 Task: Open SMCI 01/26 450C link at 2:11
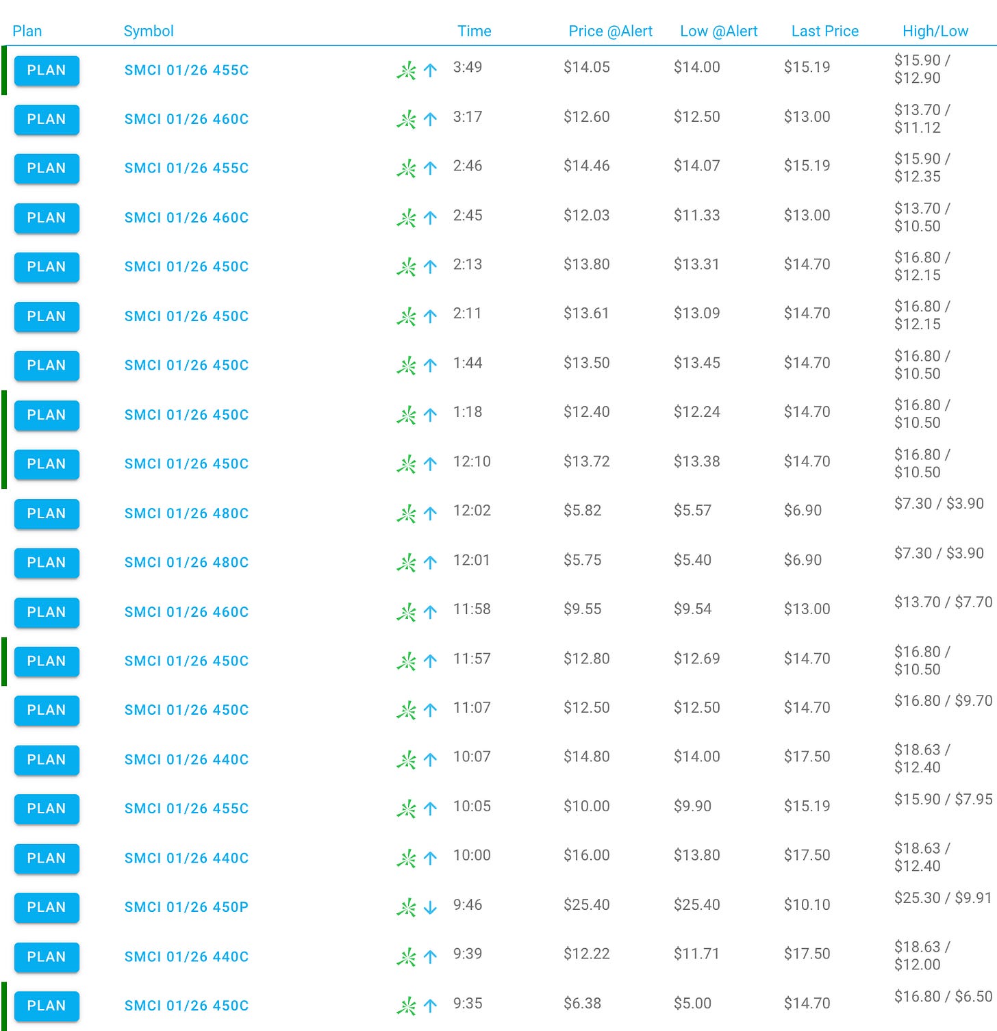(x=186, y=316)
